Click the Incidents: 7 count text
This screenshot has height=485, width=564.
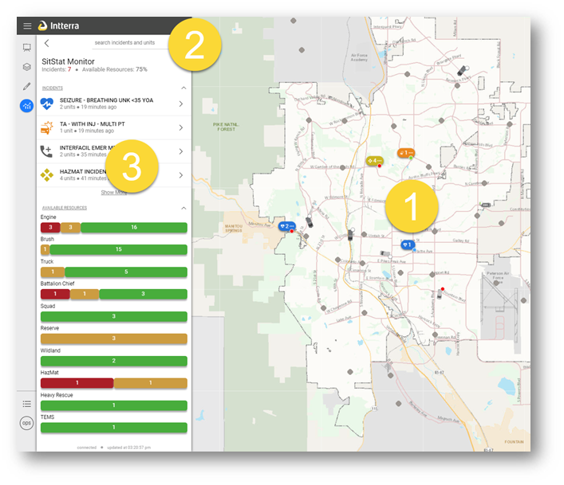tap(57, 69)
